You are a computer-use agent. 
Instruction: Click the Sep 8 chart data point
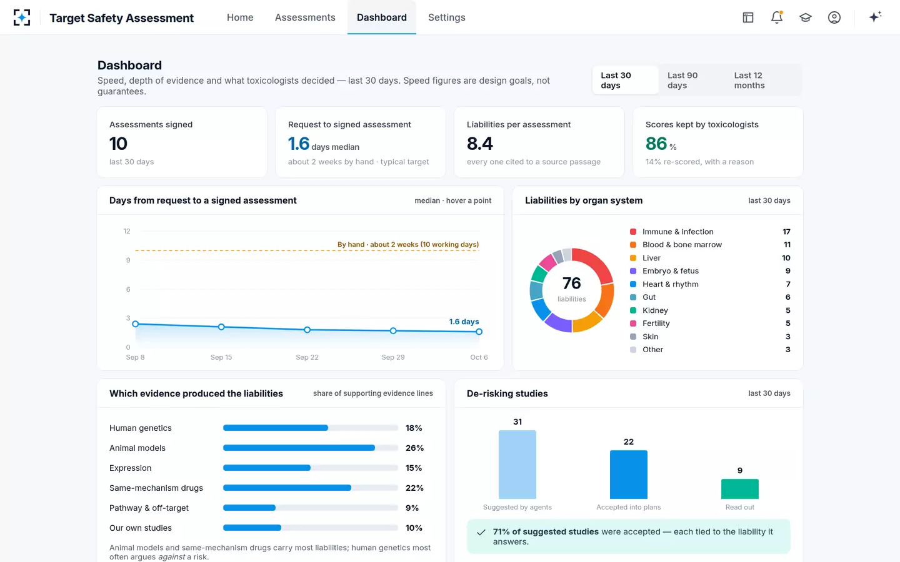click(x=136, y=324)
